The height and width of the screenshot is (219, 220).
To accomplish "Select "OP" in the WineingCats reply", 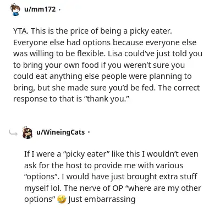I will tap(117, 188).
